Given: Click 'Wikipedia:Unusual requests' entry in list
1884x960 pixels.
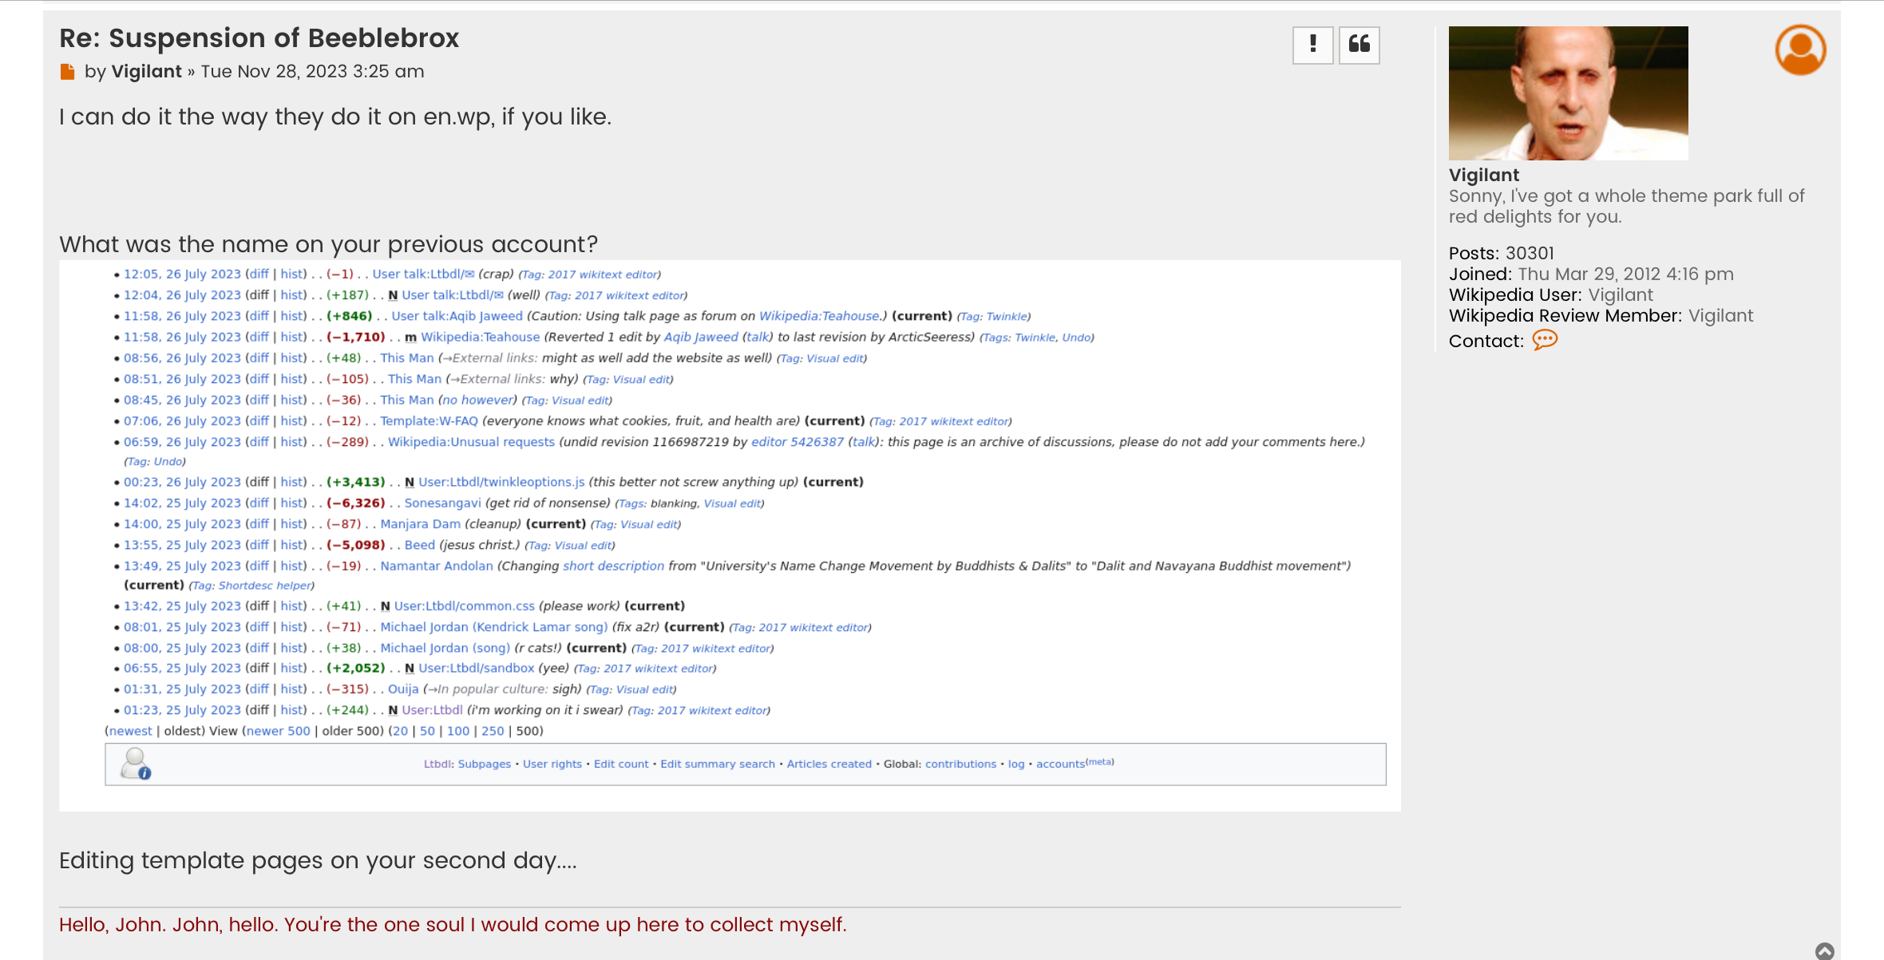Looking at the screenshot, I should pos(471,442).
